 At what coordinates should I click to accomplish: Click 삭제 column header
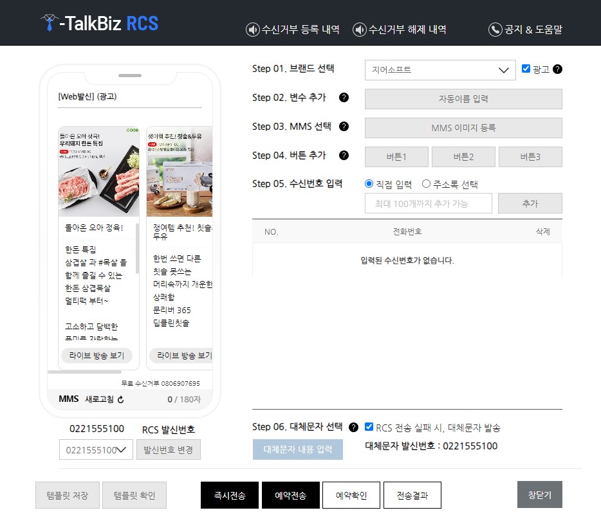point(542,231)
